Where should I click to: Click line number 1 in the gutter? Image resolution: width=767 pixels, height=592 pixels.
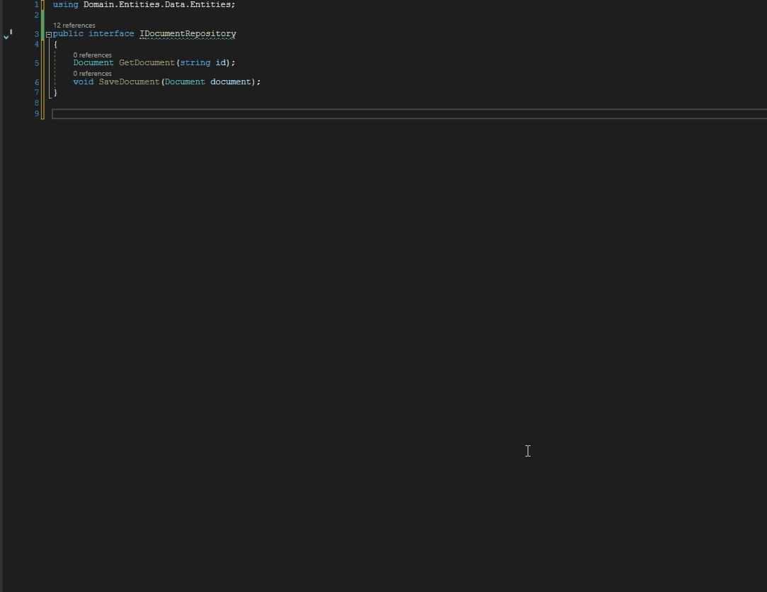[36, 4]
